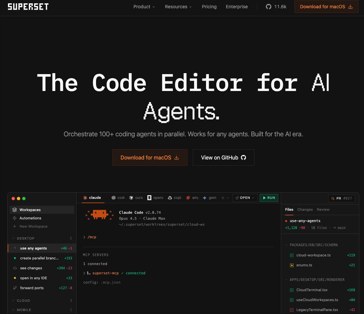Click the Workspaces stack icon
This screenshot has height=314, width=364.
tap(15, 210)
